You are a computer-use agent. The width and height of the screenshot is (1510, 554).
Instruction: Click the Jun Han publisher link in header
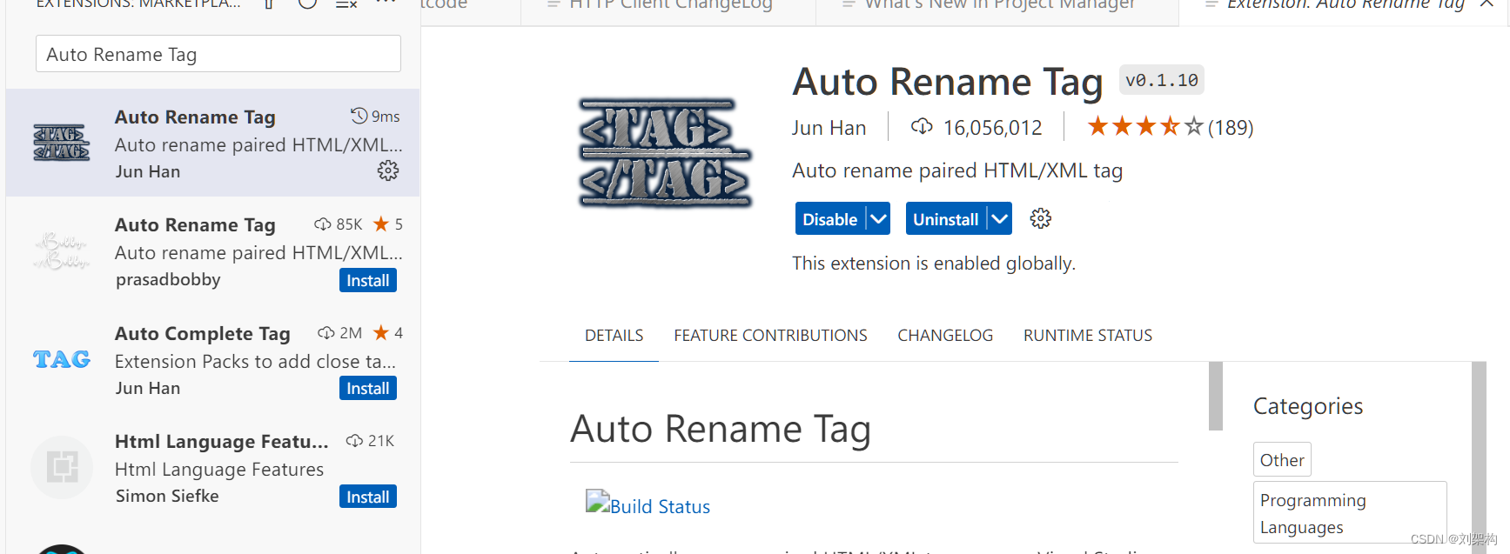click(x=829, y=128)
